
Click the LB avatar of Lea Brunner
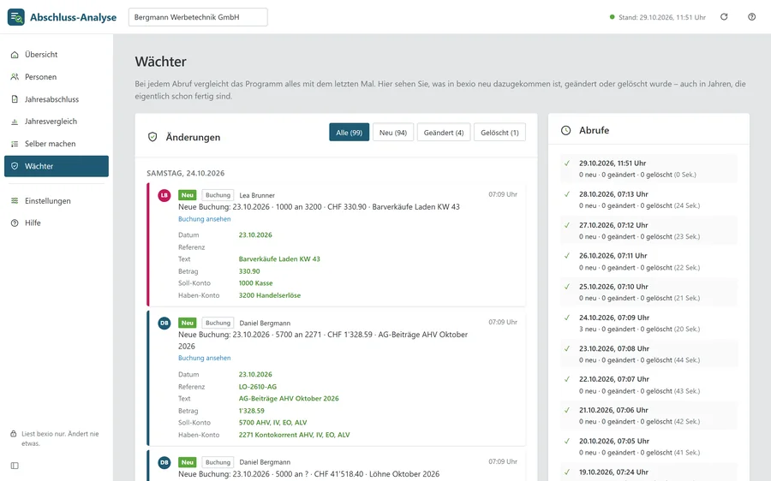[x=164, y=195]
